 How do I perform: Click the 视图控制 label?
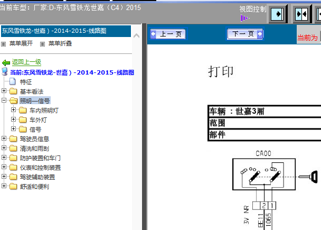pyautogui.click(x=253, y=9)
